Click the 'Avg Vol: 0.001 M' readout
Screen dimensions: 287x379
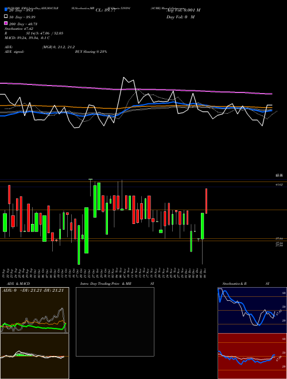[x=183, y=10]
